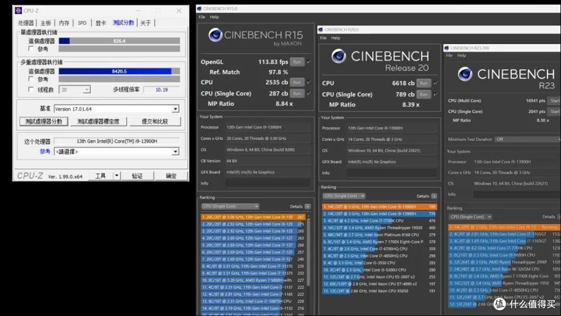Open Details arrow in R15 Ranking
This screenshot has height=316, width=561.
[308, 206]
